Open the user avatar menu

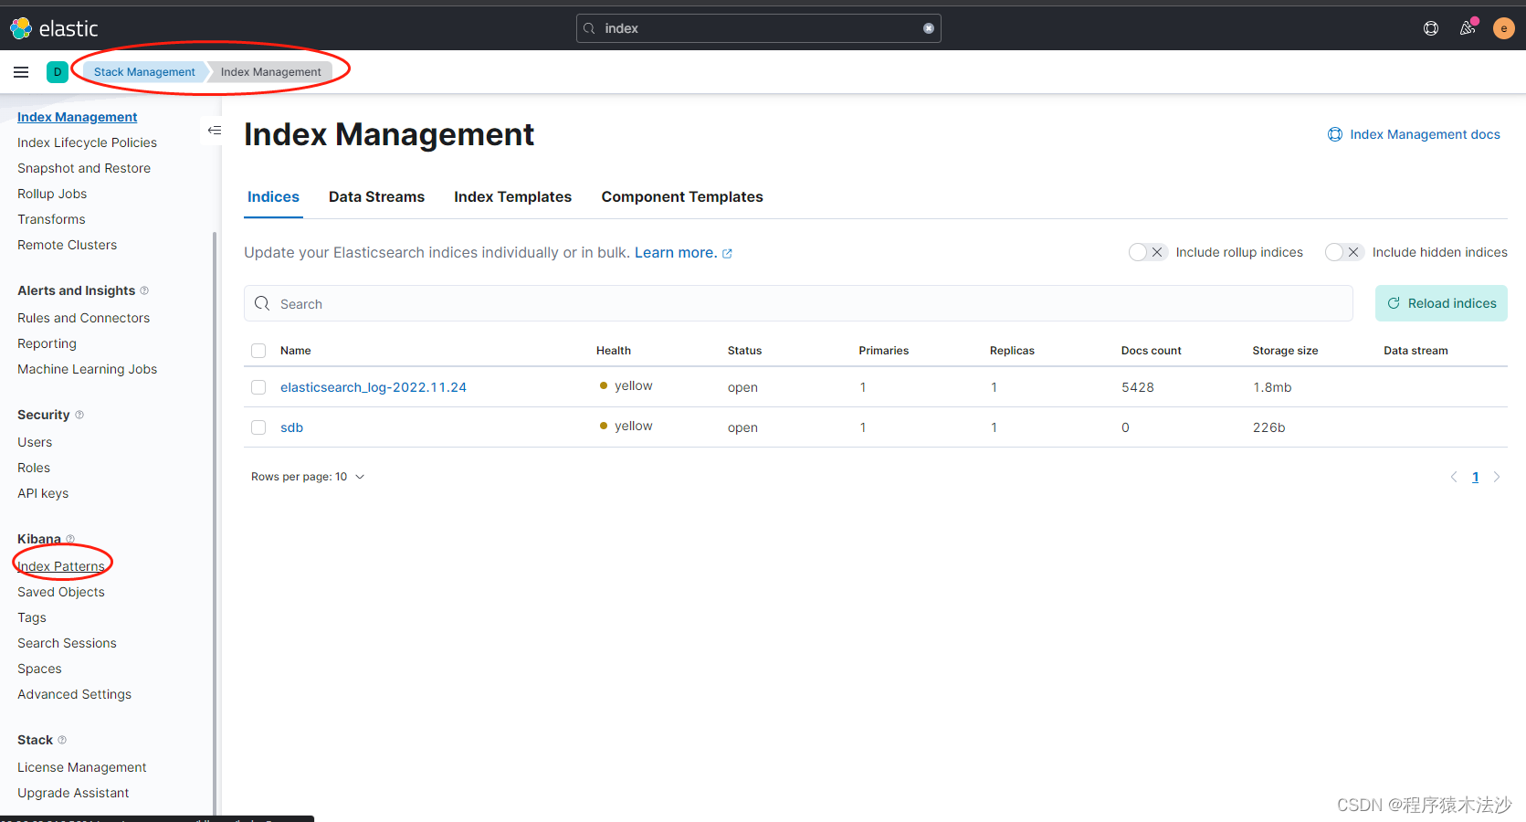1504,28
